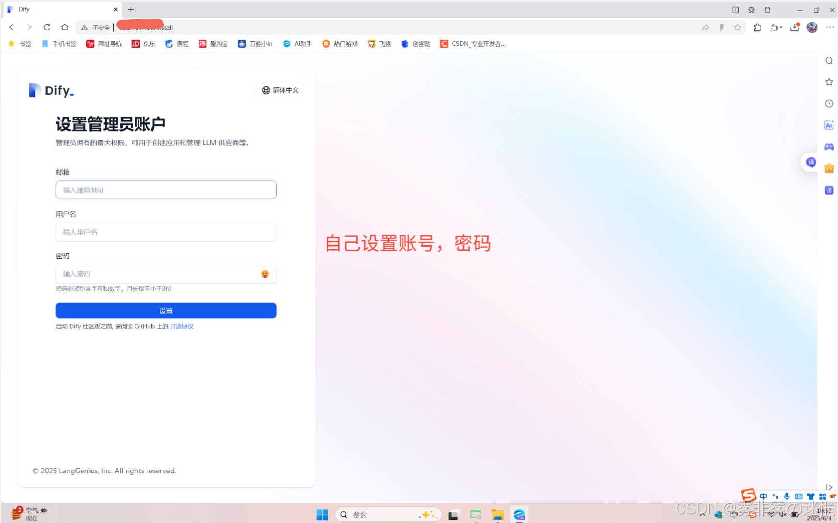Open the 万能小in bookmark
The height and width of the screenshot is (523, 838).
[x=255, y=44]
